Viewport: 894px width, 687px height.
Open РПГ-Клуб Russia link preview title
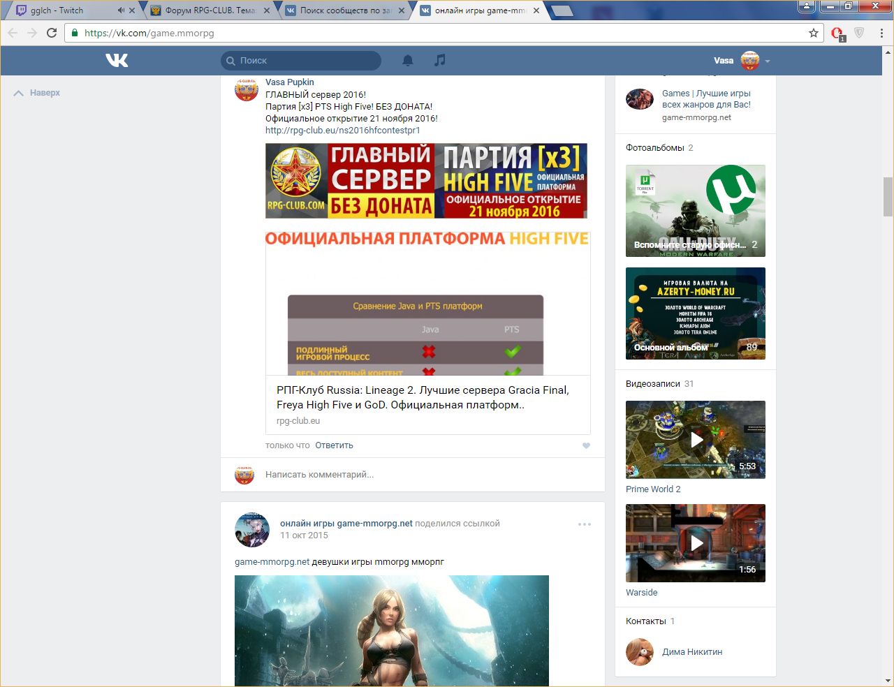click(x=423, y=397)
